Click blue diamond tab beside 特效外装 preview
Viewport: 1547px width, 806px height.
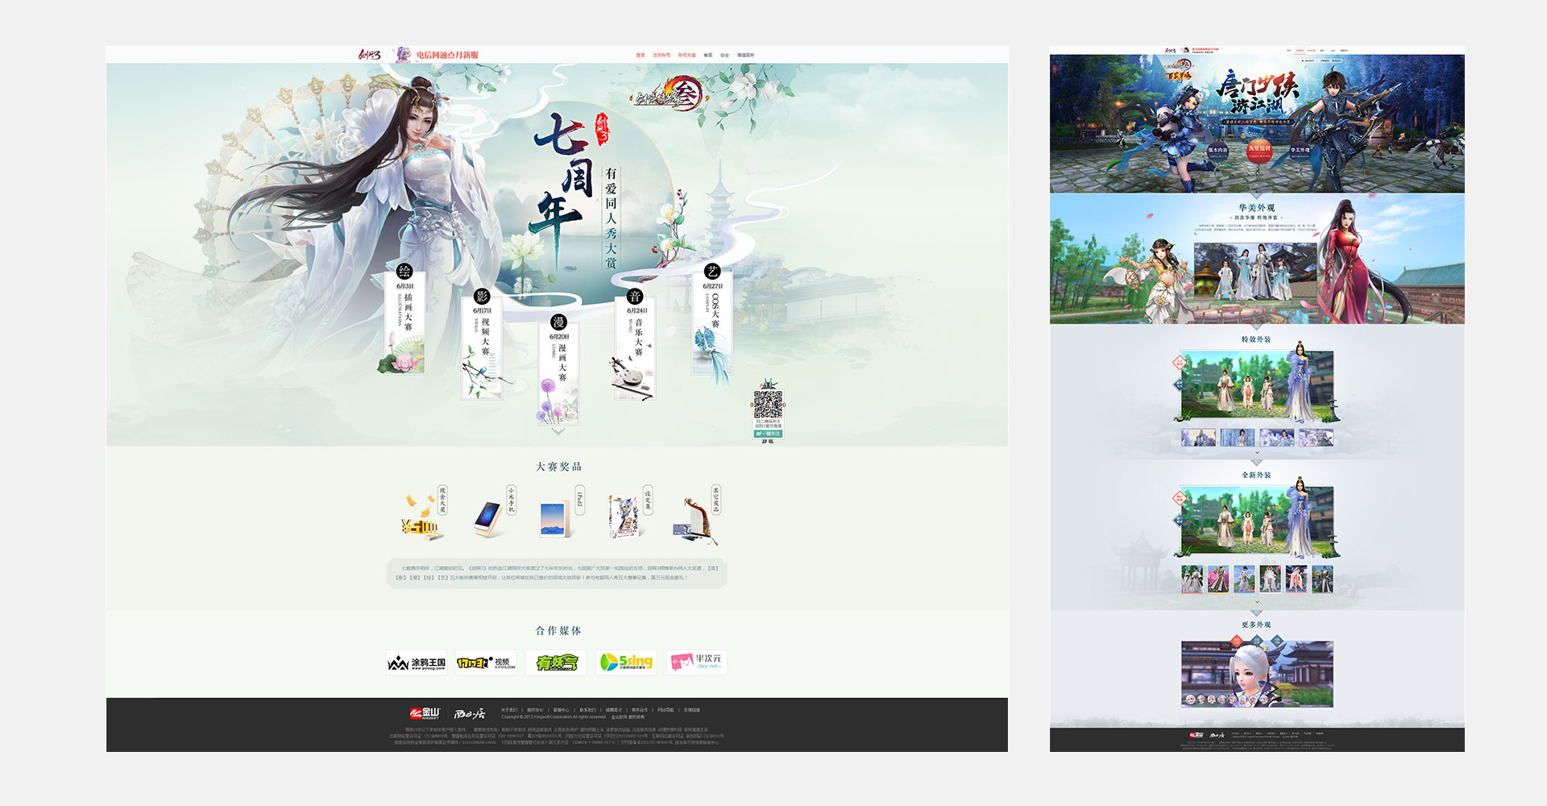point(1180,384)
